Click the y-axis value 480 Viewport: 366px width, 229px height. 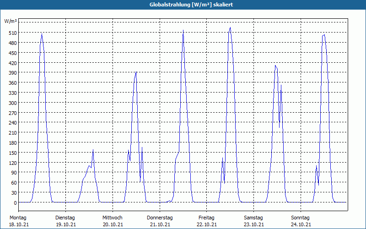pyautogui.click(x=13, y=43)
